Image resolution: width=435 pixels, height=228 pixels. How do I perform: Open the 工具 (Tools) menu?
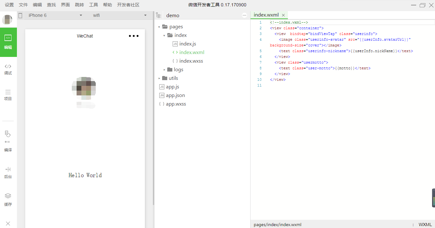pos(94,5)
